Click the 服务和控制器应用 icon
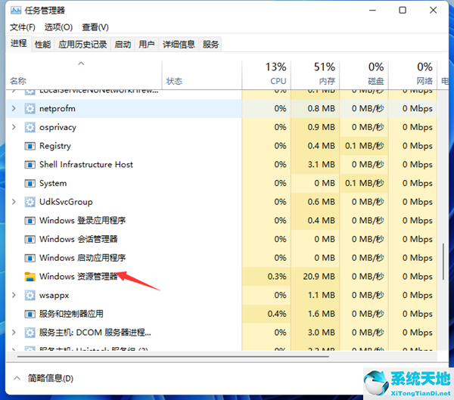Image resolution: width=454 pixels, height=400 pixels. click(30, 314)
